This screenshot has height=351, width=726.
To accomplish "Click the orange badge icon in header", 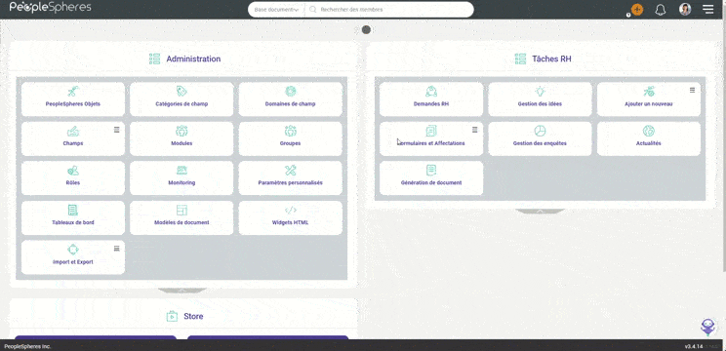I will 637,9.
